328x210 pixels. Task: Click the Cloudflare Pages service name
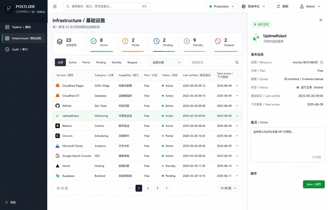coord(73,86)
